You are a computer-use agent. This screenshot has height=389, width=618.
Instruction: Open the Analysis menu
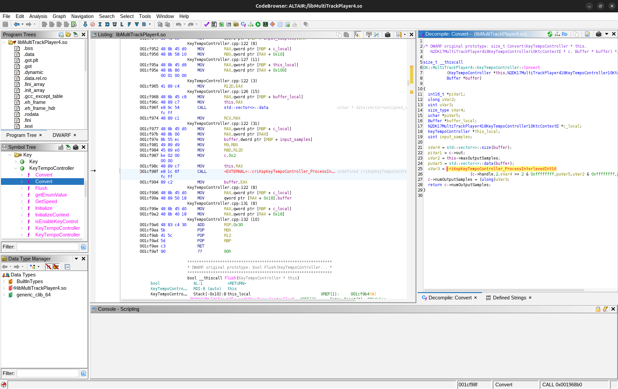(38, 16)
